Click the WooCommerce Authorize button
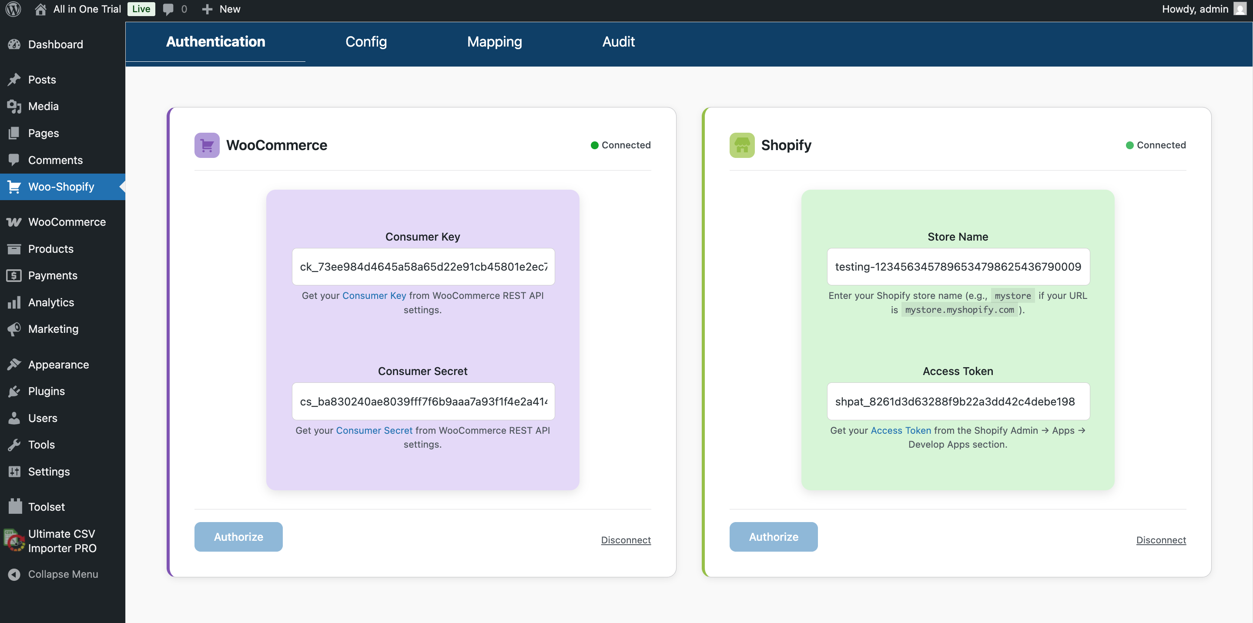Image resolution: width=1253 pixels, height=623 pixels. [238, 536]
